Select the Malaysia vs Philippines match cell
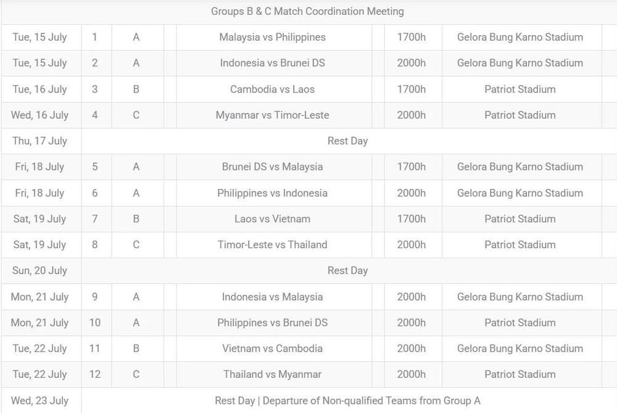The width and height of the screenshot is (617, 413). [272, 37]
